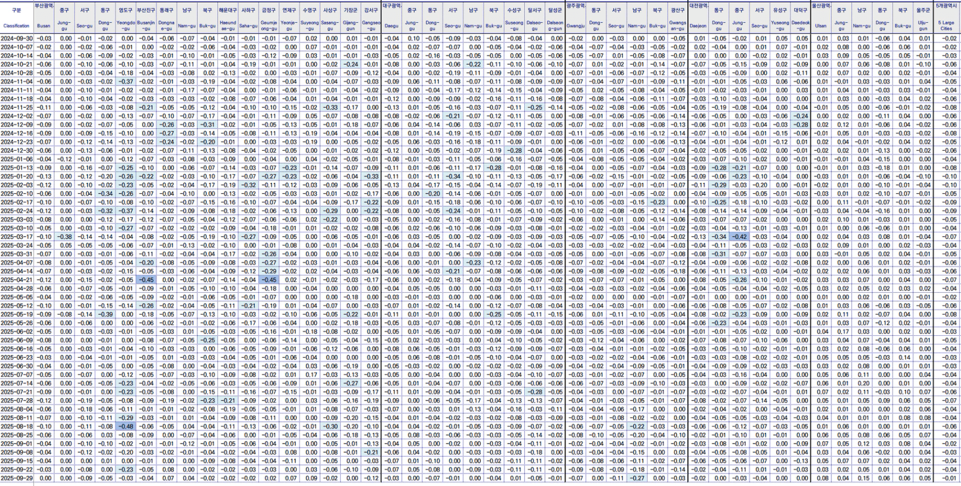Click the Yuseong-gu column header
The width and height of the screenshot is (961, 486).
click(780, 26)
